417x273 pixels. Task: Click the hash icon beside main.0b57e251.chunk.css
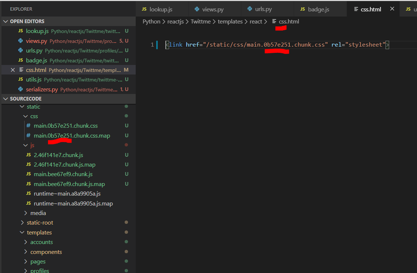tap(28, 125)
